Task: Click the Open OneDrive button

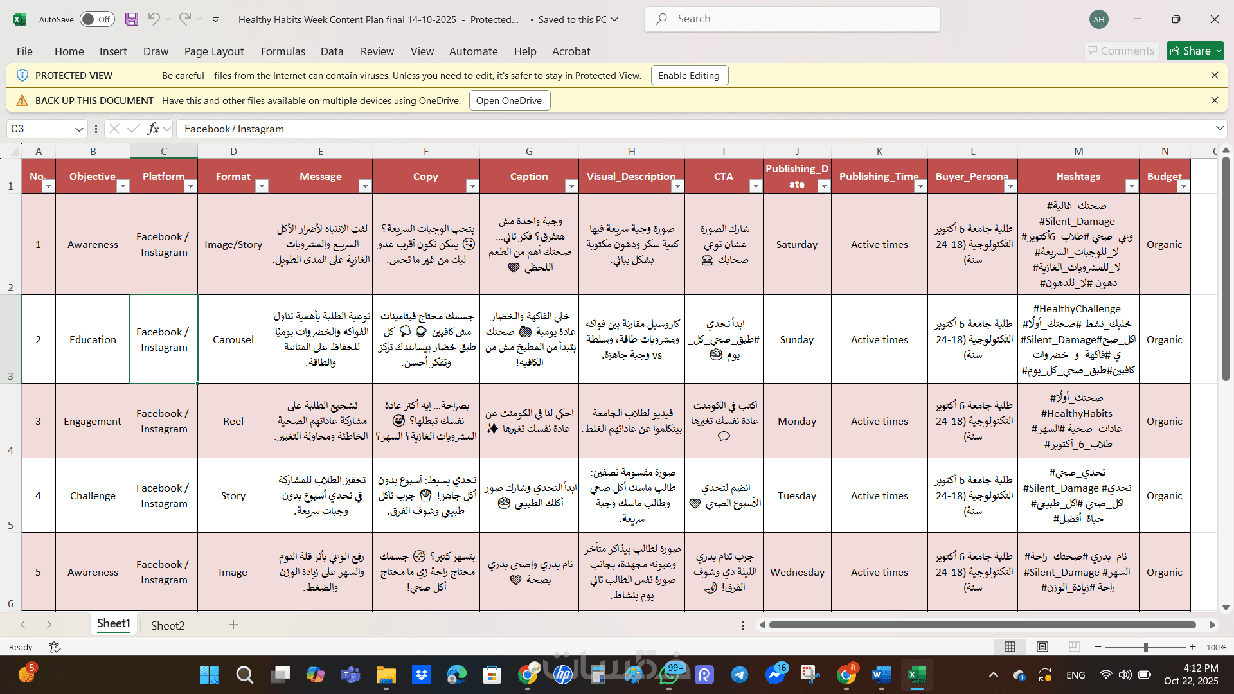Action: (x=509, y=101)
